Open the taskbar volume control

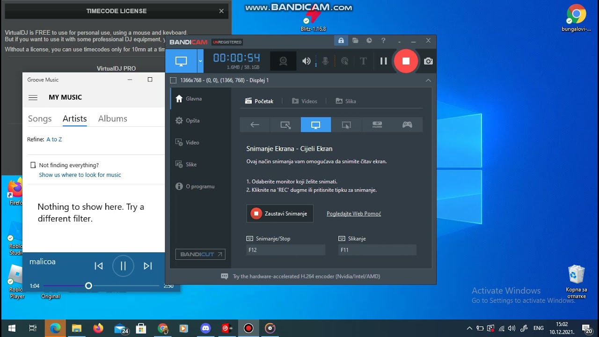(511, 328)
